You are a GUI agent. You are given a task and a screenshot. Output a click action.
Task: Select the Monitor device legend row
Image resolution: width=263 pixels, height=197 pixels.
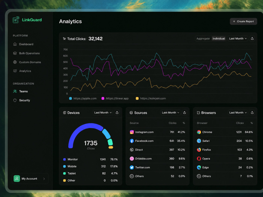tap(90, 159)
